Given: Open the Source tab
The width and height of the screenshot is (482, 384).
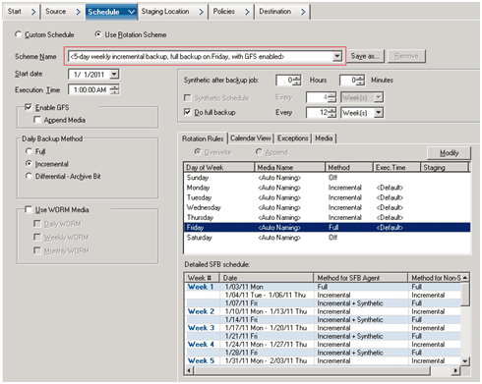Looking at the screenshot, I should [63, 12].
